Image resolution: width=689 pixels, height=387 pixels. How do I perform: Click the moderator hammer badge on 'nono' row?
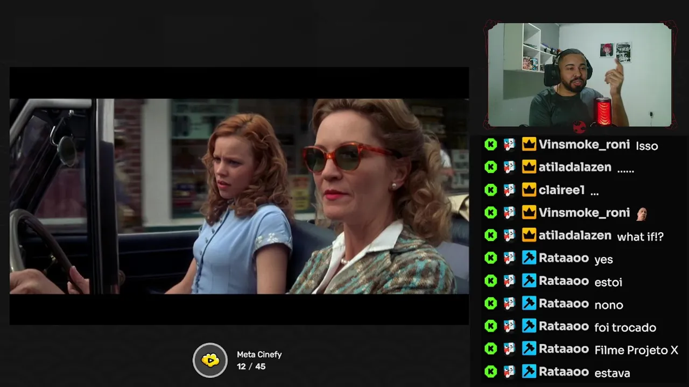tap(529, 304)
